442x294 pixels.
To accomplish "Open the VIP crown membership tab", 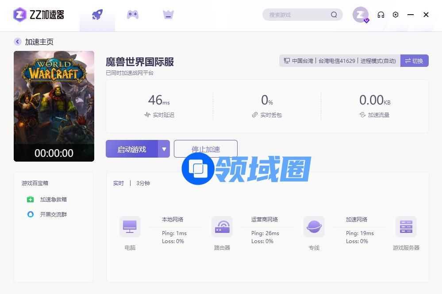I will tap(168, 15).
